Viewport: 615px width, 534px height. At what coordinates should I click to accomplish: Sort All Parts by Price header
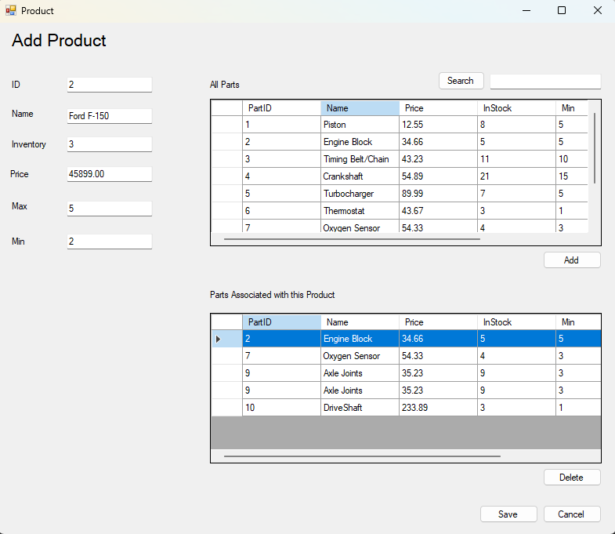pyautogui.click(x=439, y=108)
